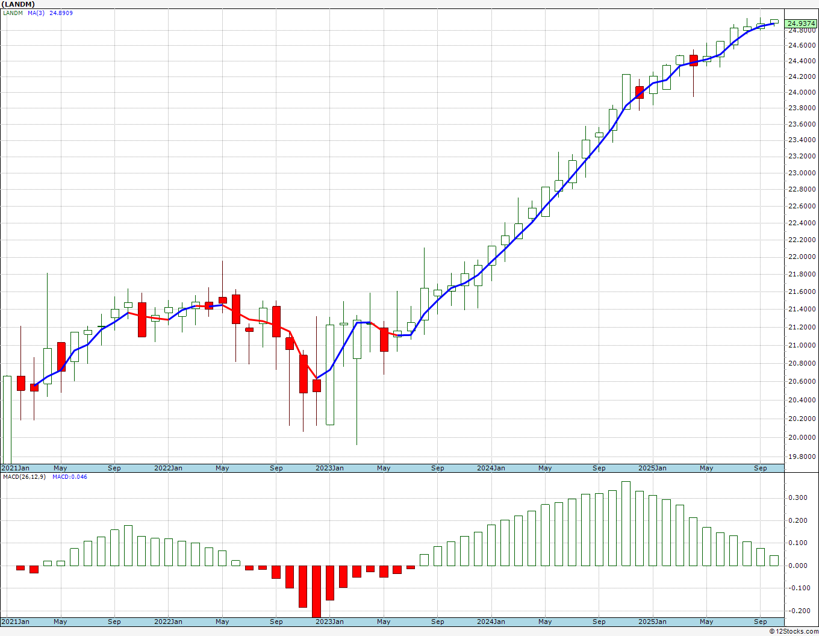This screenshot has height=636, width=819.
Task: Click the 0.300 MACD axis label
Action: tap(799, 497)
